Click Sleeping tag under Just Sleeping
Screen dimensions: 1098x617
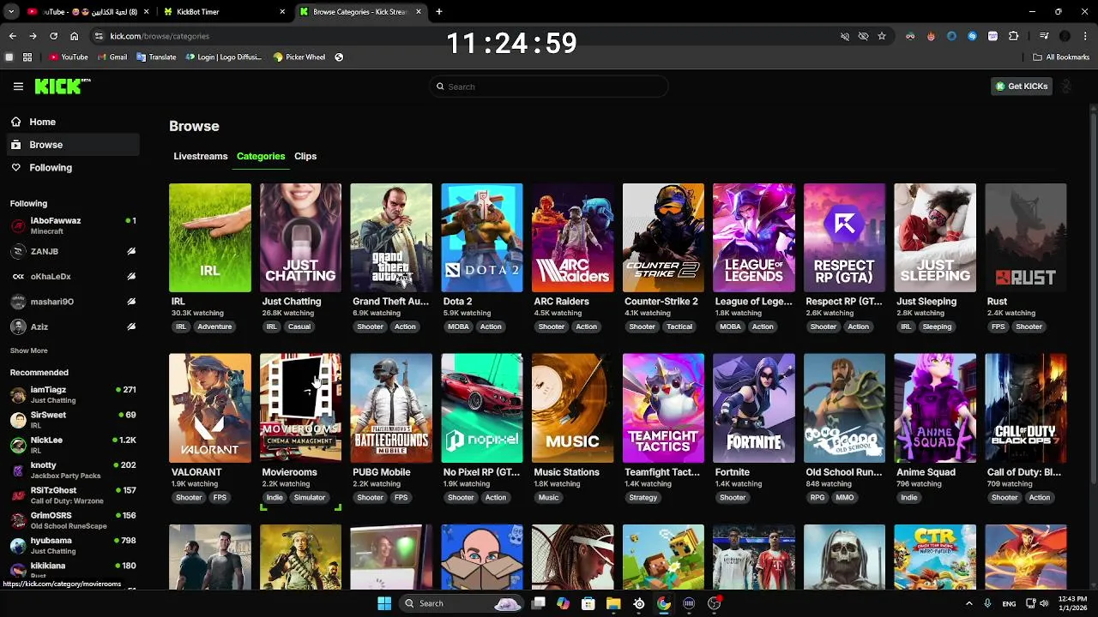937,326
